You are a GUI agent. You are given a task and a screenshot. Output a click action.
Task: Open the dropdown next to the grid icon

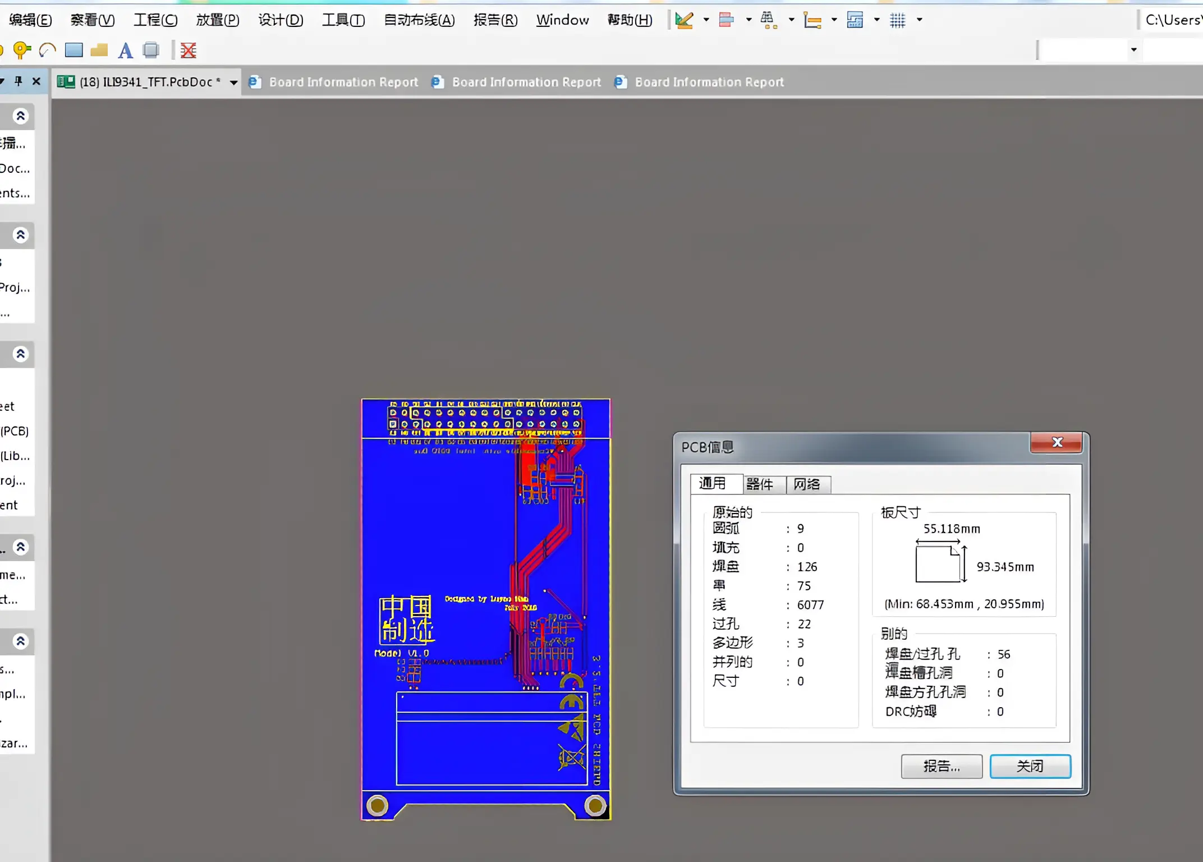[919, 20]
